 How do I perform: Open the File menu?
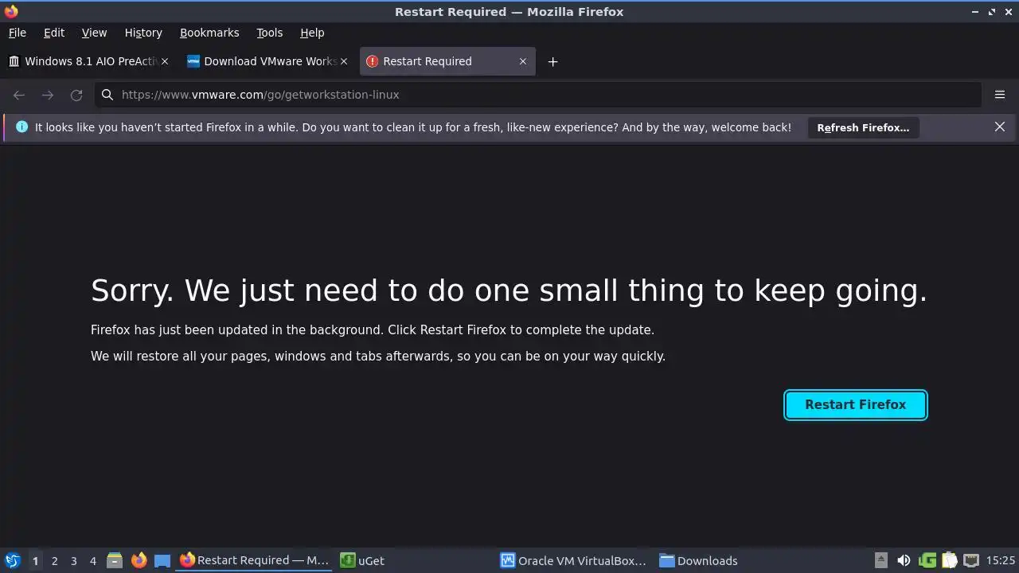coord(18,33)
